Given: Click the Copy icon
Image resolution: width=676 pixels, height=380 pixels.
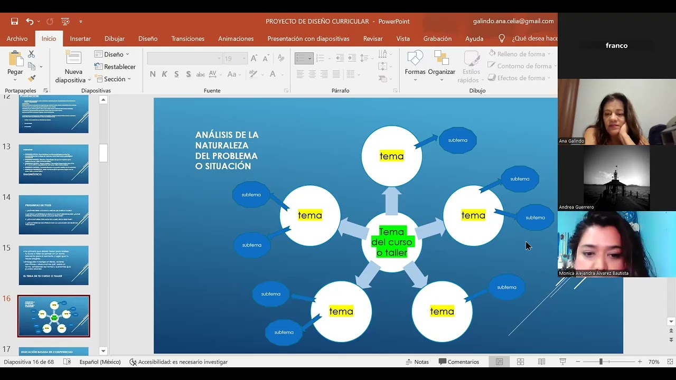Looking at the screenshot, I should pos(32,66).
